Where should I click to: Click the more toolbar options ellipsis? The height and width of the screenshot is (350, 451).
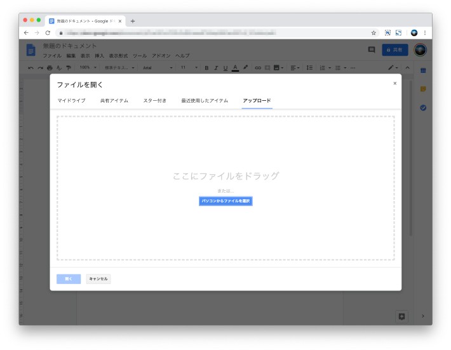[353, 68]
